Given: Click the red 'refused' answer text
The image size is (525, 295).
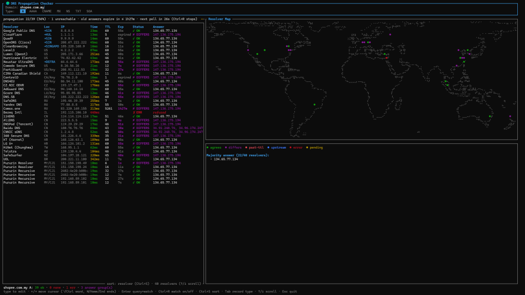Looking at the screenshot, I should [159, 113].
